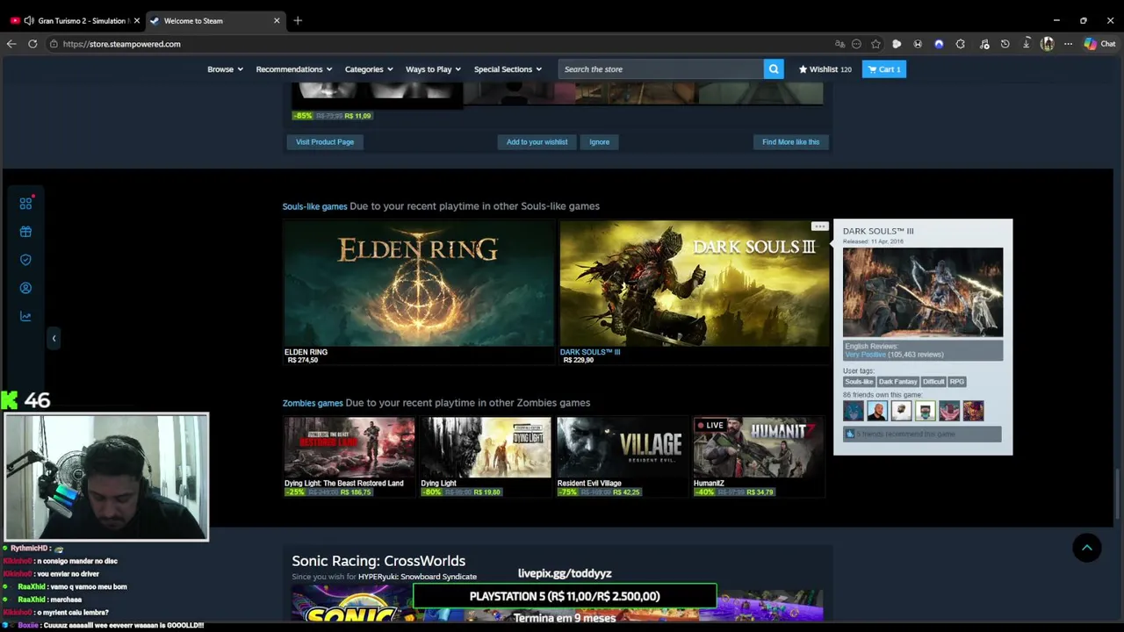Click the Dark Souls III hover preview screenshot
Image resolution: width=1124 pixels, height=632 pixels.
click(x=923, y=292)
